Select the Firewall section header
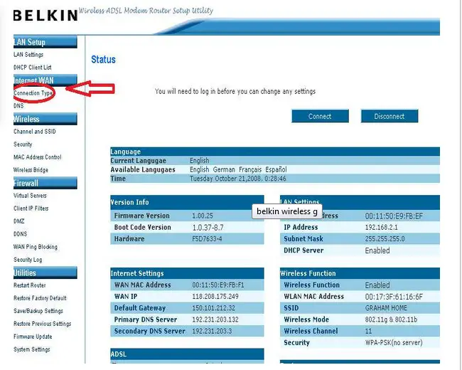This screenshot has width=462, height=370. point(45,183)
